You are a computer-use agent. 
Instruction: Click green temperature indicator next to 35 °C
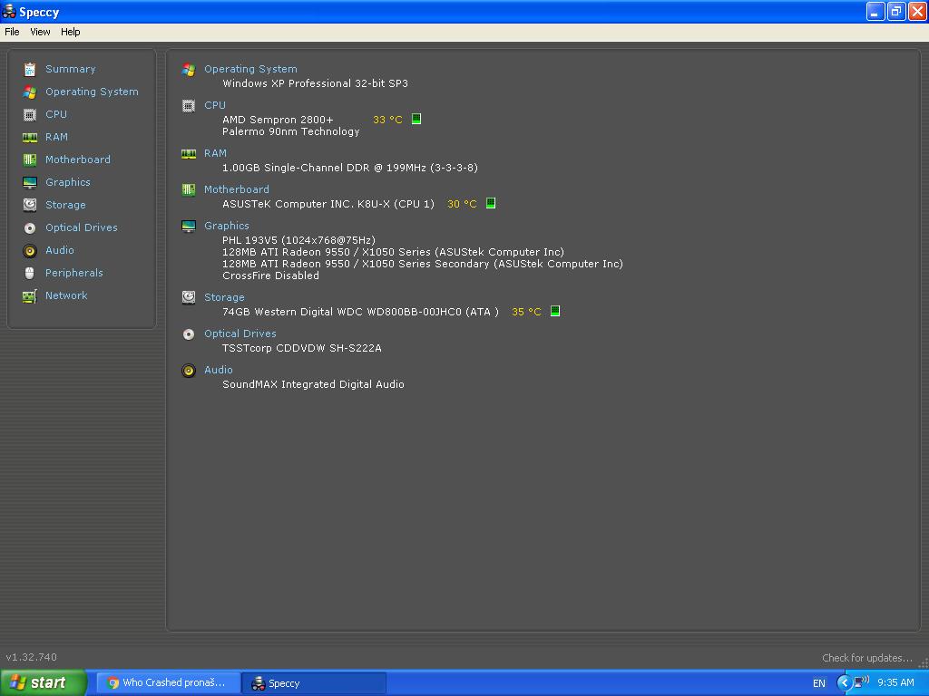coord(555,311)
